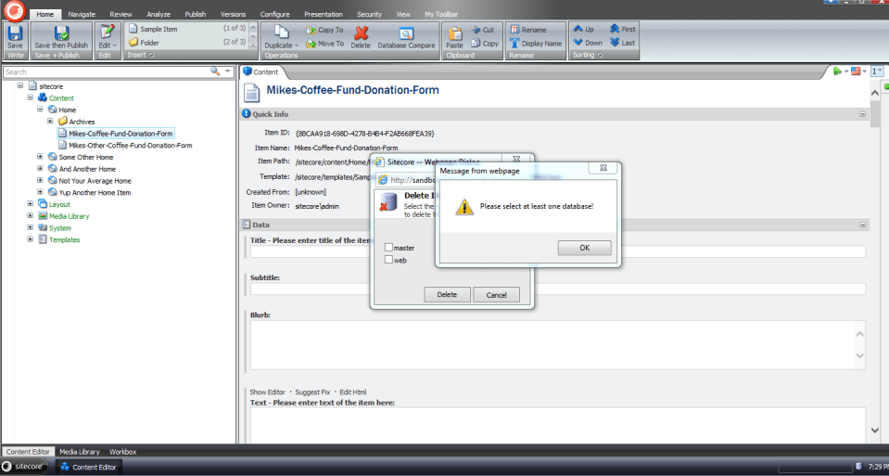Image resolution: width=889 pixels, height=476 pixels.
Task: Click the Save then Publish icon
Action: coord(61,32)
